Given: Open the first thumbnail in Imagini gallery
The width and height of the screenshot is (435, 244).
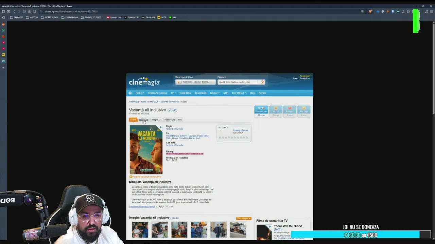Looking at the screenshot, I should pos(140,230).
